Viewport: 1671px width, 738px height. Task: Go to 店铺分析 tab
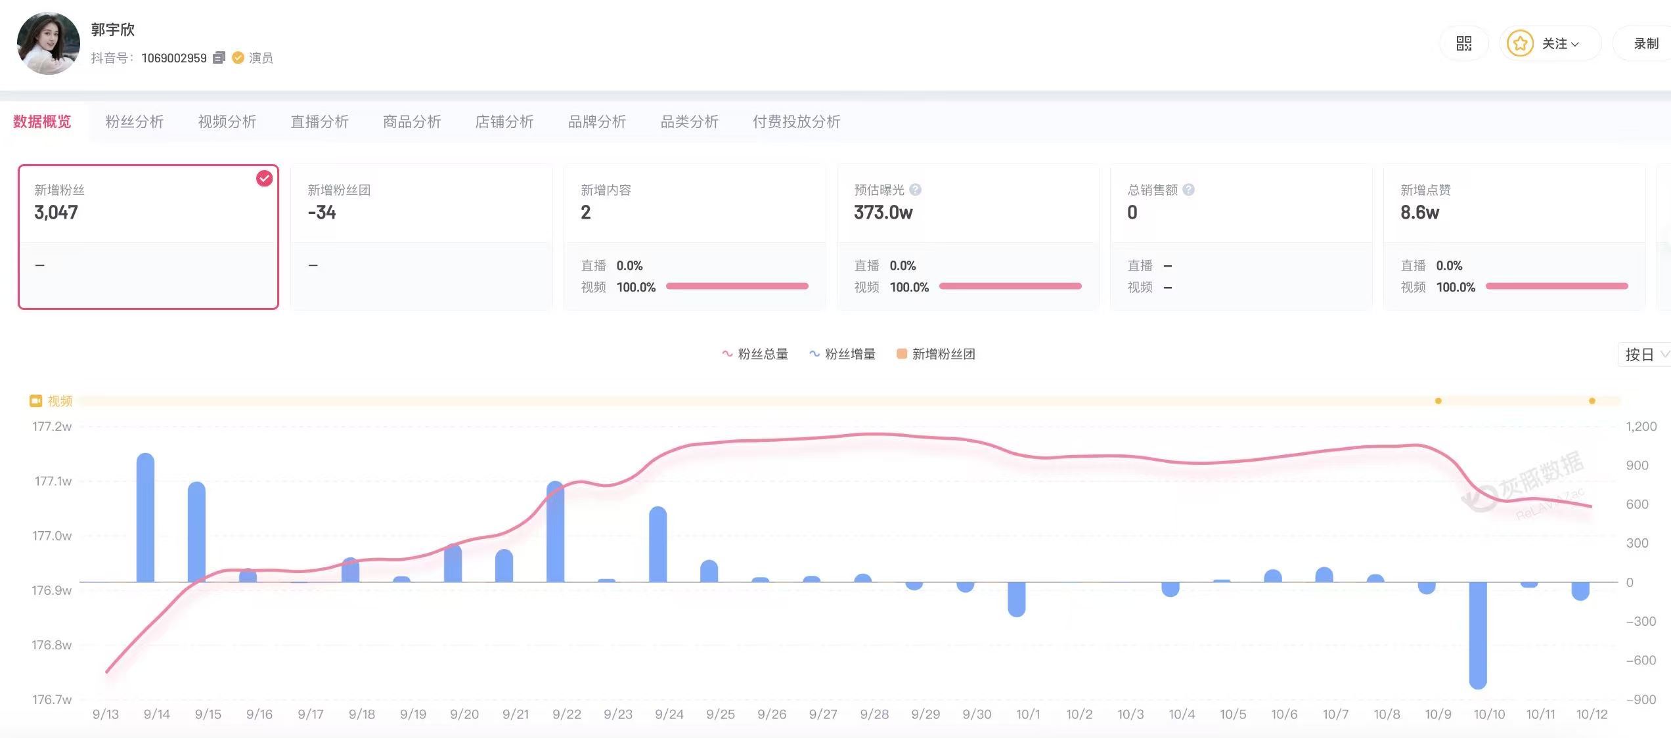504,121
